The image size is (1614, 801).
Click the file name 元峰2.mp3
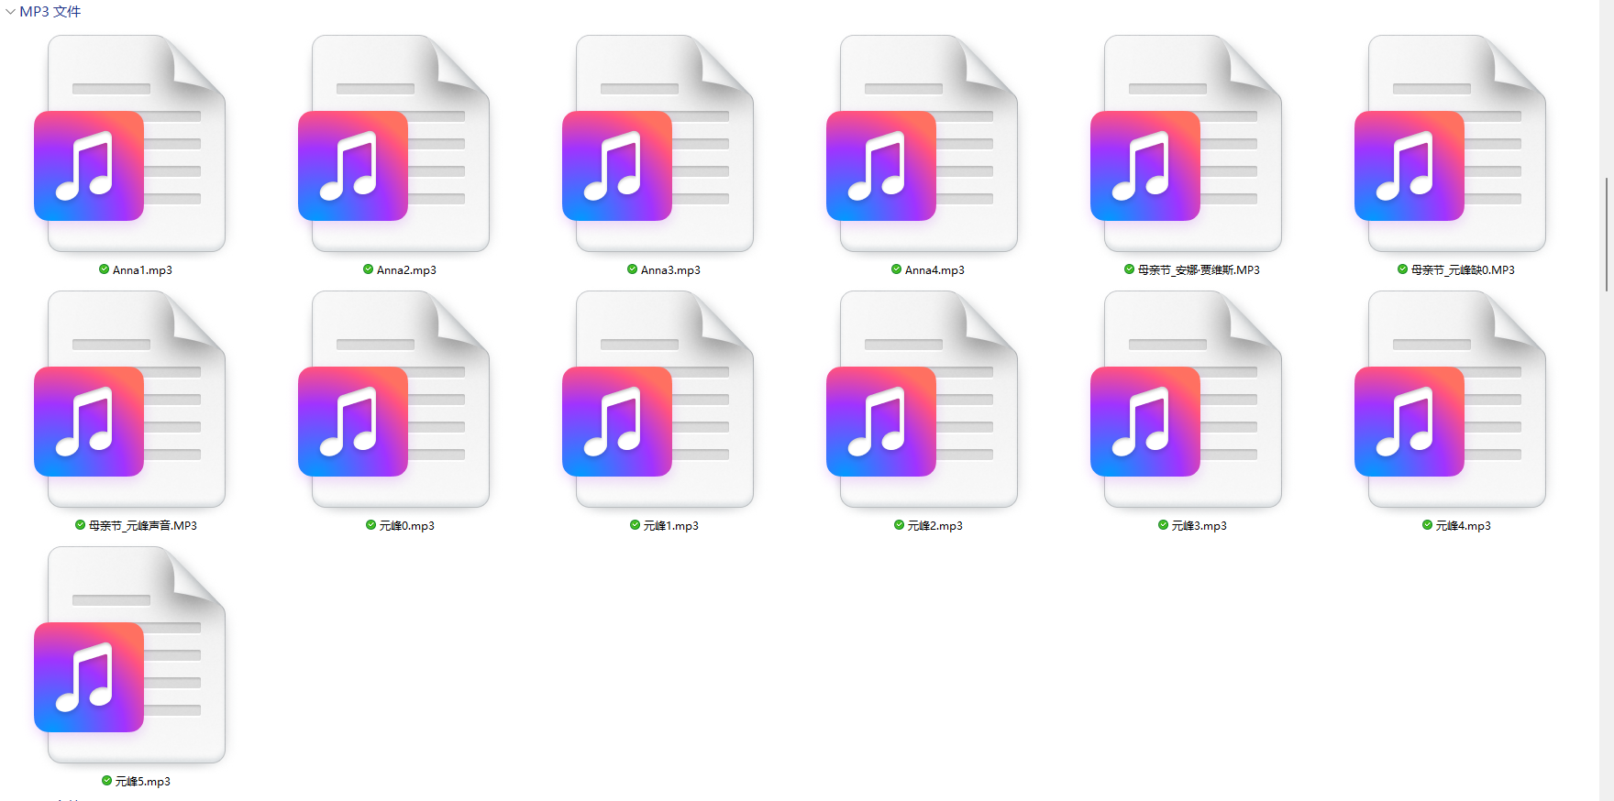coord(935,526)
